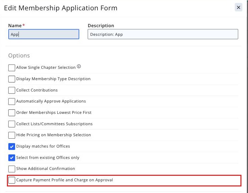
Task: Enable Capture Payment Profile and Charge on Approval
Action: 12,180
